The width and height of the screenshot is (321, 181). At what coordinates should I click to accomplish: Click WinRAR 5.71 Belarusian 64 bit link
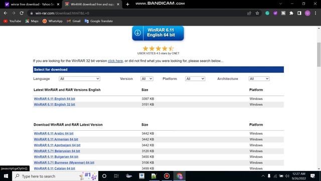click(x=57, y=151)
